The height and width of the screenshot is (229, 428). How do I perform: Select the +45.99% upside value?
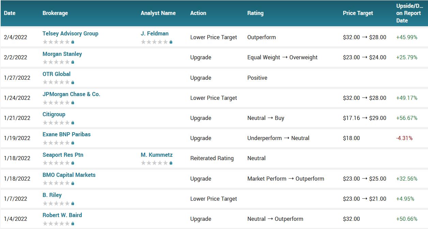pos(407,37)
